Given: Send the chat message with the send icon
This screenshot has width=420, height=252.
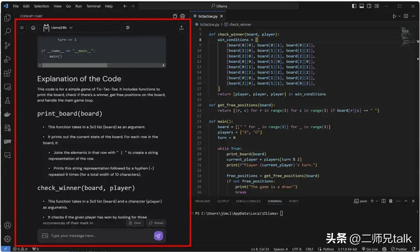Looking at the screenshot, I should click(158, 236).
